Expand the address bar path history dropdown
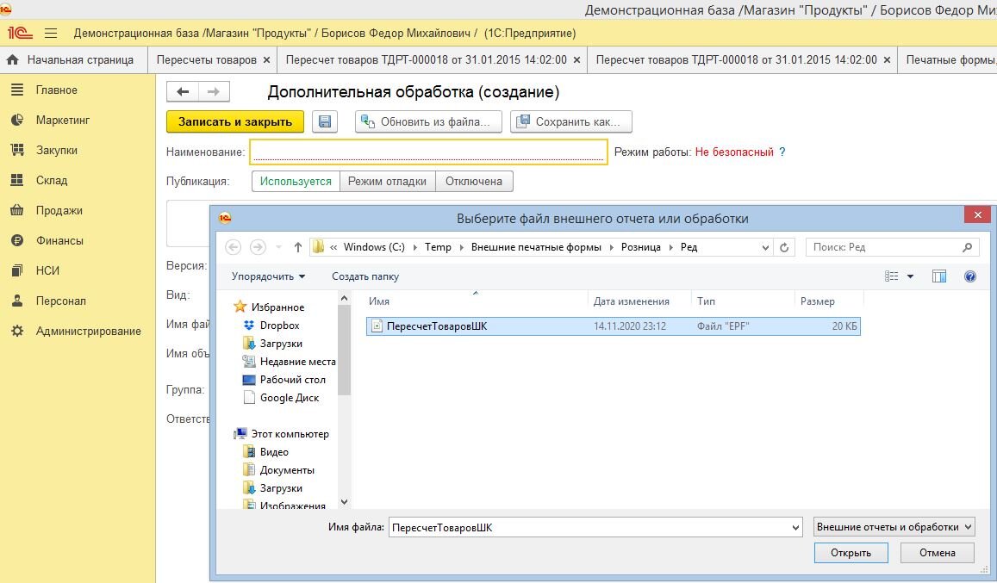This screenshot has width=997, height=583. [765, 247]
